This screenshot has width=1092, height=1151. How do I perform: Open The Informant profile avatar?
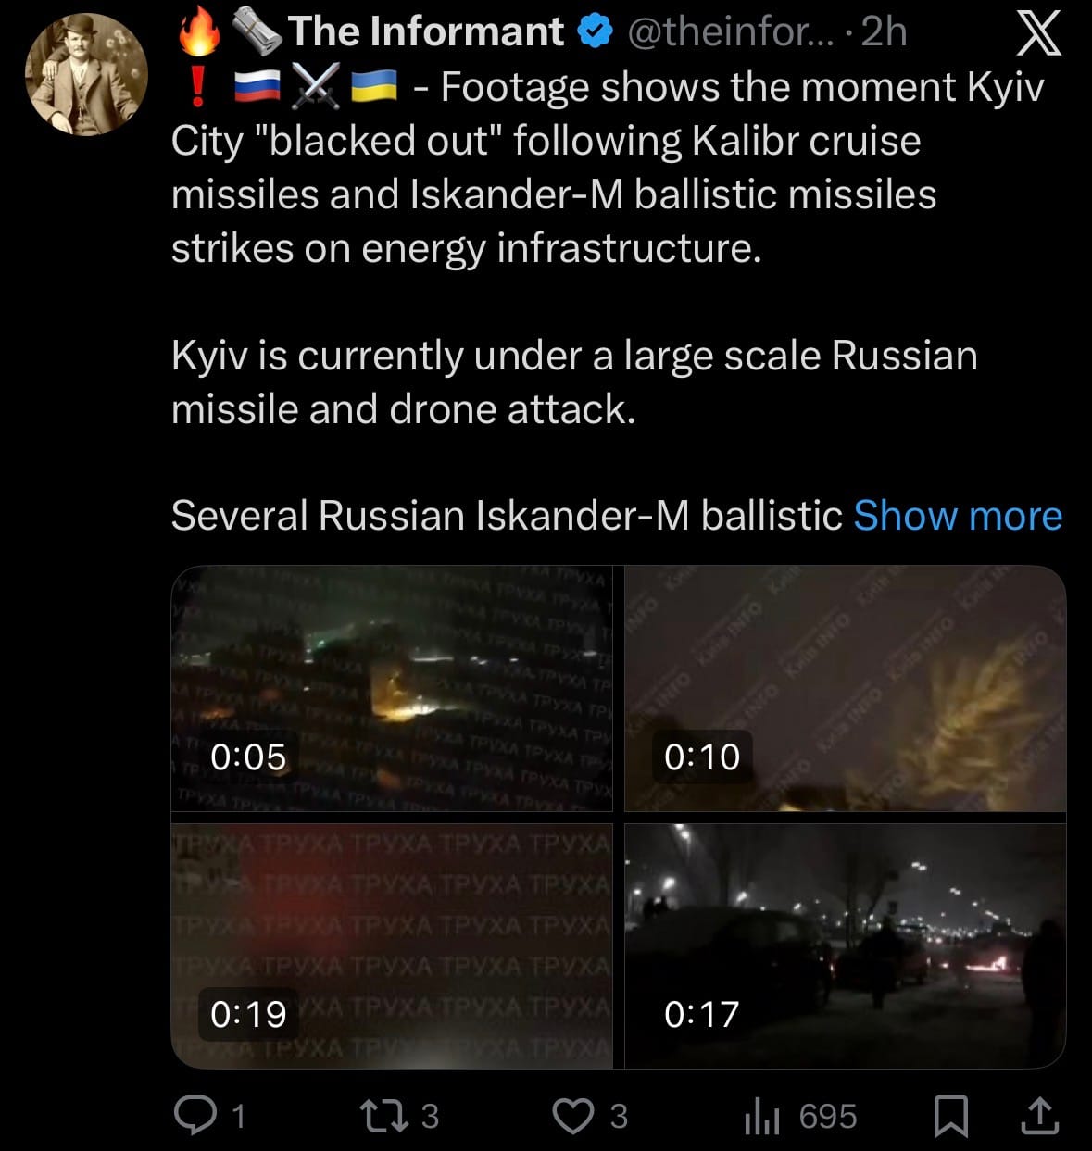click(x=86, y=74)
